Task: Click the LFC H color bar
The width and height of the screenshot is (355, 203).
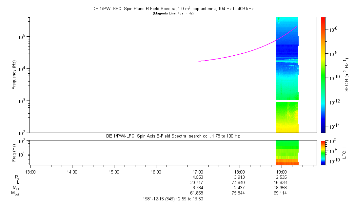Action: [x=323, y=153]
